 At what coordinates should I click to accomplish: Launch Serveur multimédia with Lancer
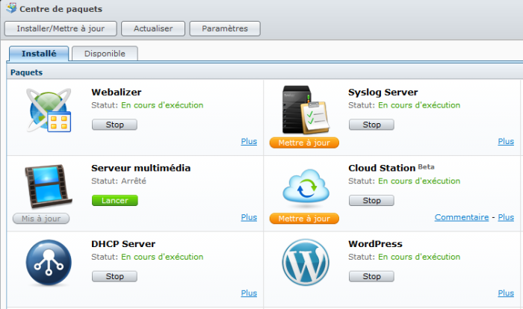pos(114,200)
